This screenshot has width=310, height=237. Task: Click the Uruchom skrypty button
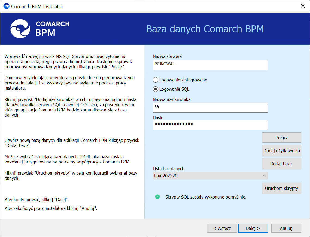pyautogui.click(x=281, y=188)
